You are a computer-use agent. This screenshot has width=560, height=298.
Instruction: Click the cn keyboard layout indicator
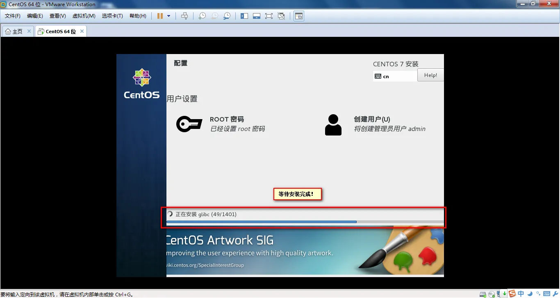coord(395,76)
